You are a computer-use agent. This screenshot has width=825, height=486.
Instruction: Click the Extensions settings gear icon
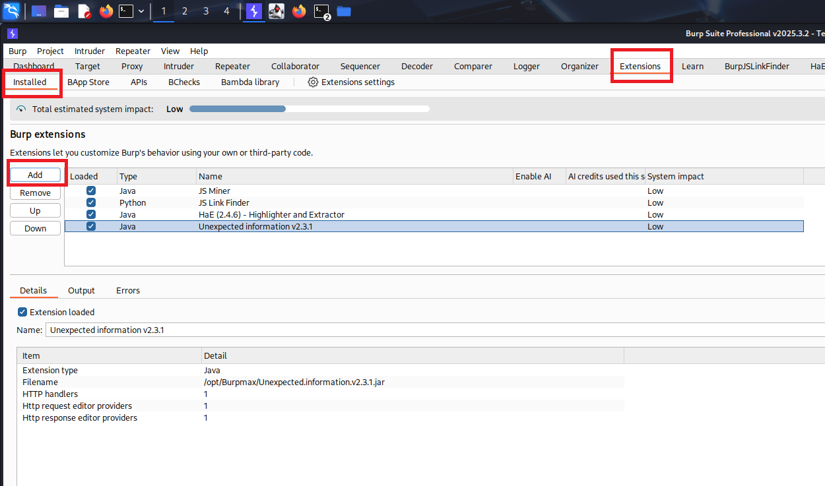tap(313, 82)
